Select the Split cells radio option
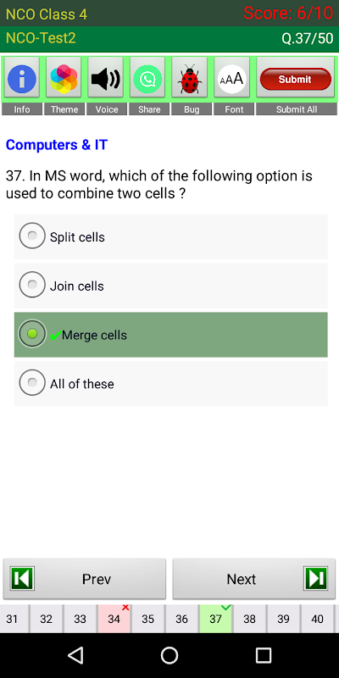Viewport: 339px width, 678px height. pos(171,237)
